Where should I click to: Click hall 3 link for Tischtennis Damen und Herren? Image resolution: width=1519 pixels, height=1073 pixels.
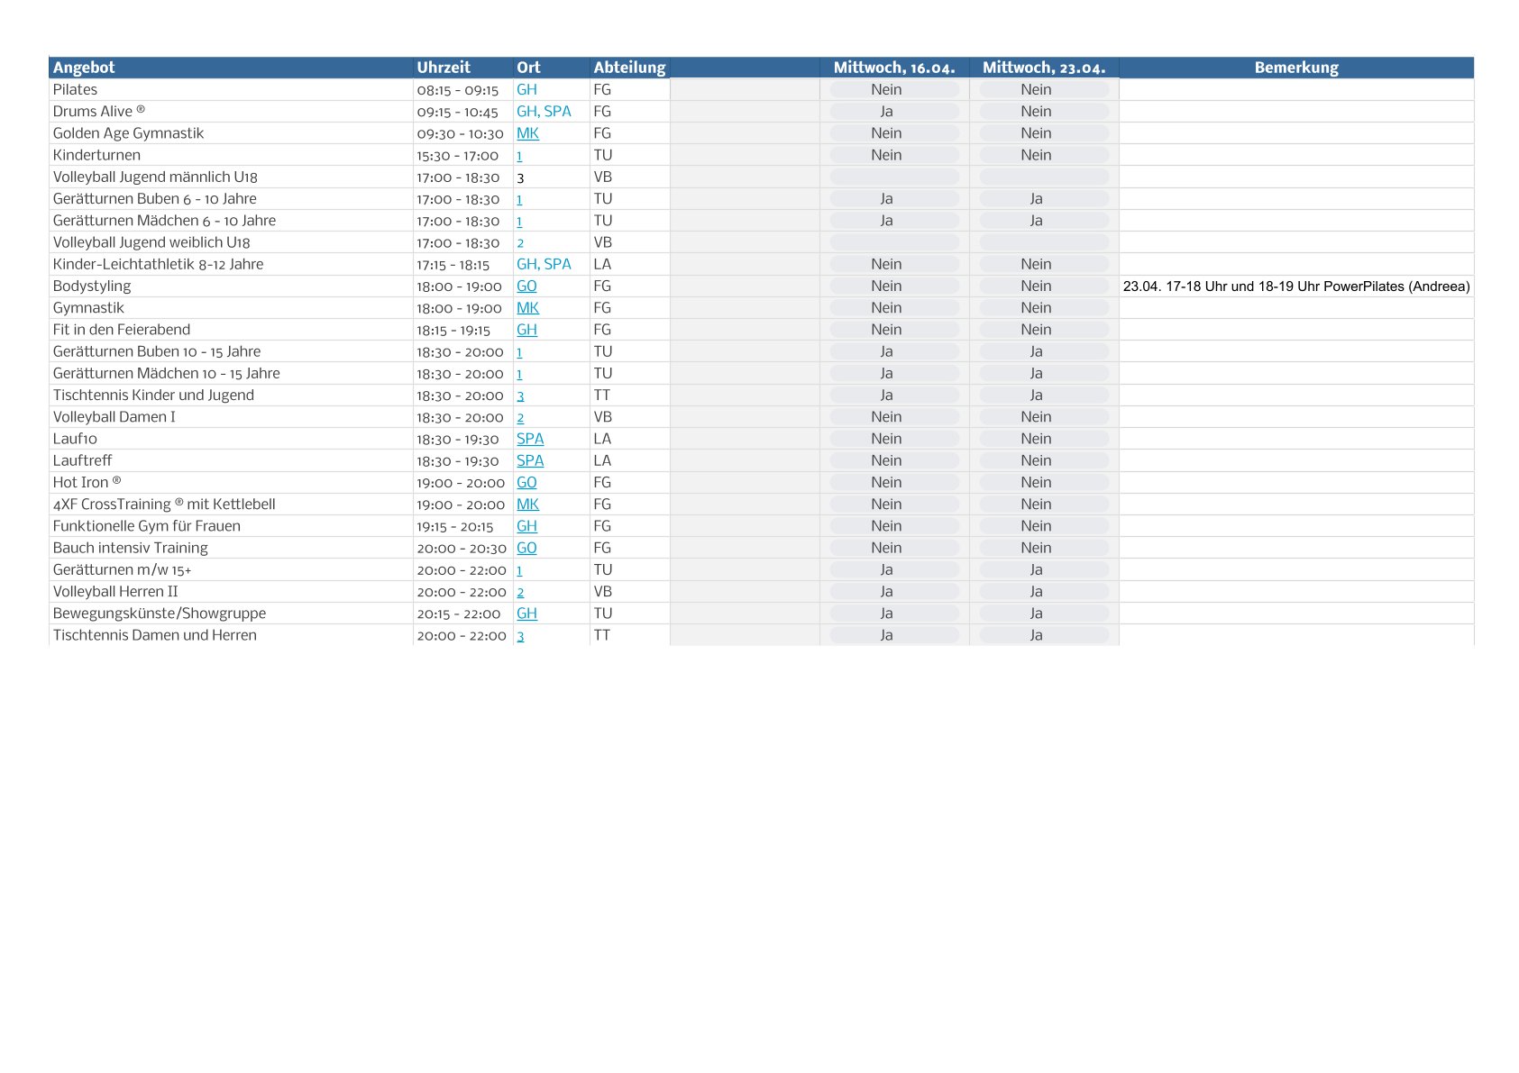520,636
